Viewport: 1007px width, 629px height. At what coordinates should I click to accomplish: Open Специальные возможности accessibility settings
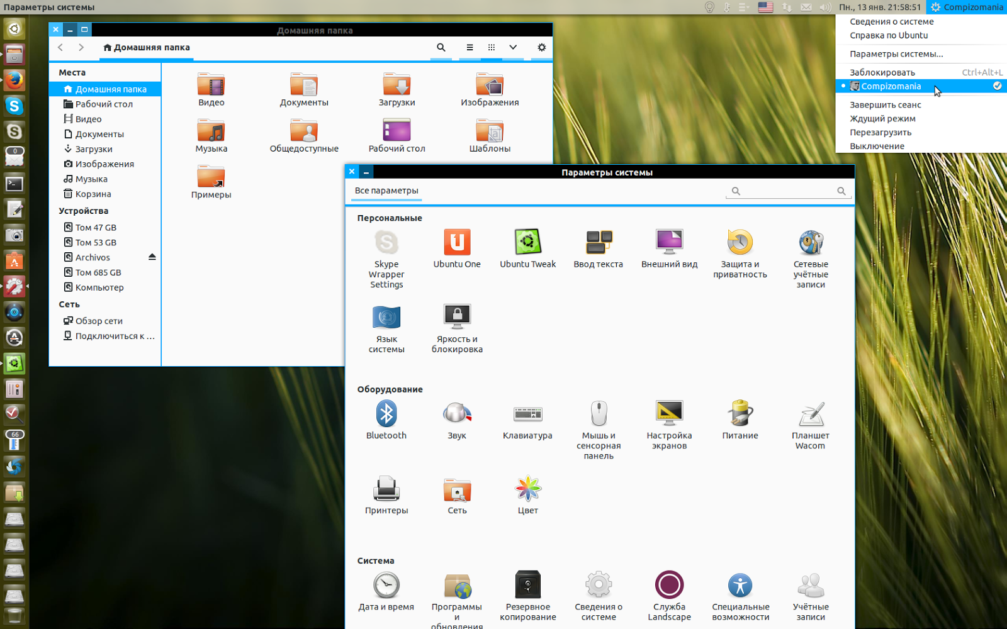coord(740,596)
